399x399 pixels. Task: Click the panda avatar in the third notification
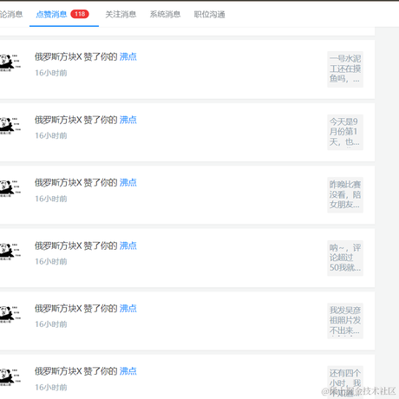[x=10, y=188]
